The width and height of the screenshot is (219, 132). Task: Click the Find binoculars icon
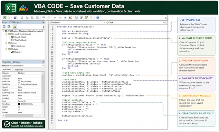coord(37,17)
